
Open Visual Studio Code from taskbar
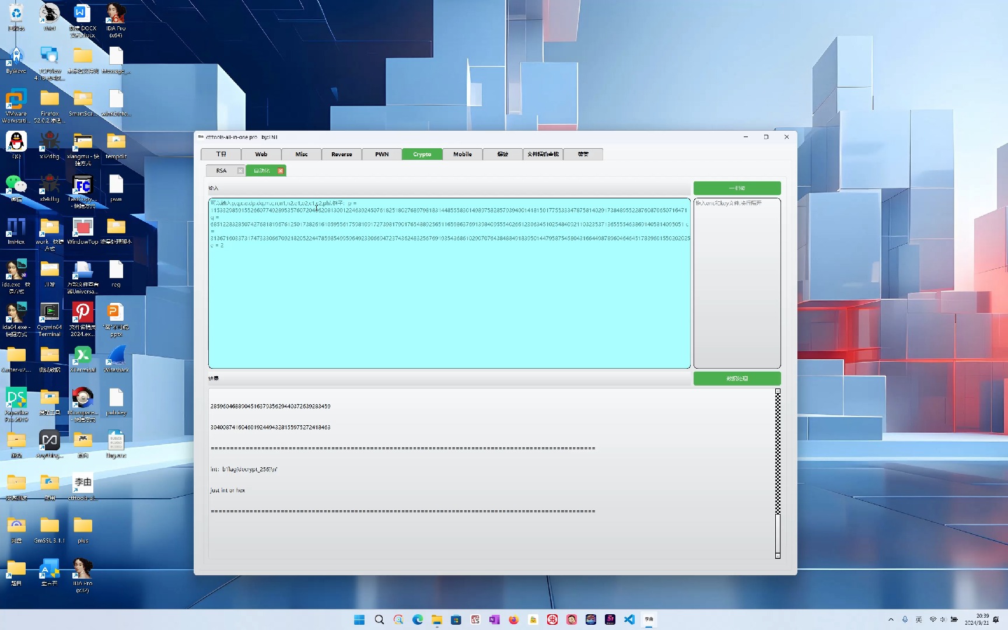tap(629, 619)
